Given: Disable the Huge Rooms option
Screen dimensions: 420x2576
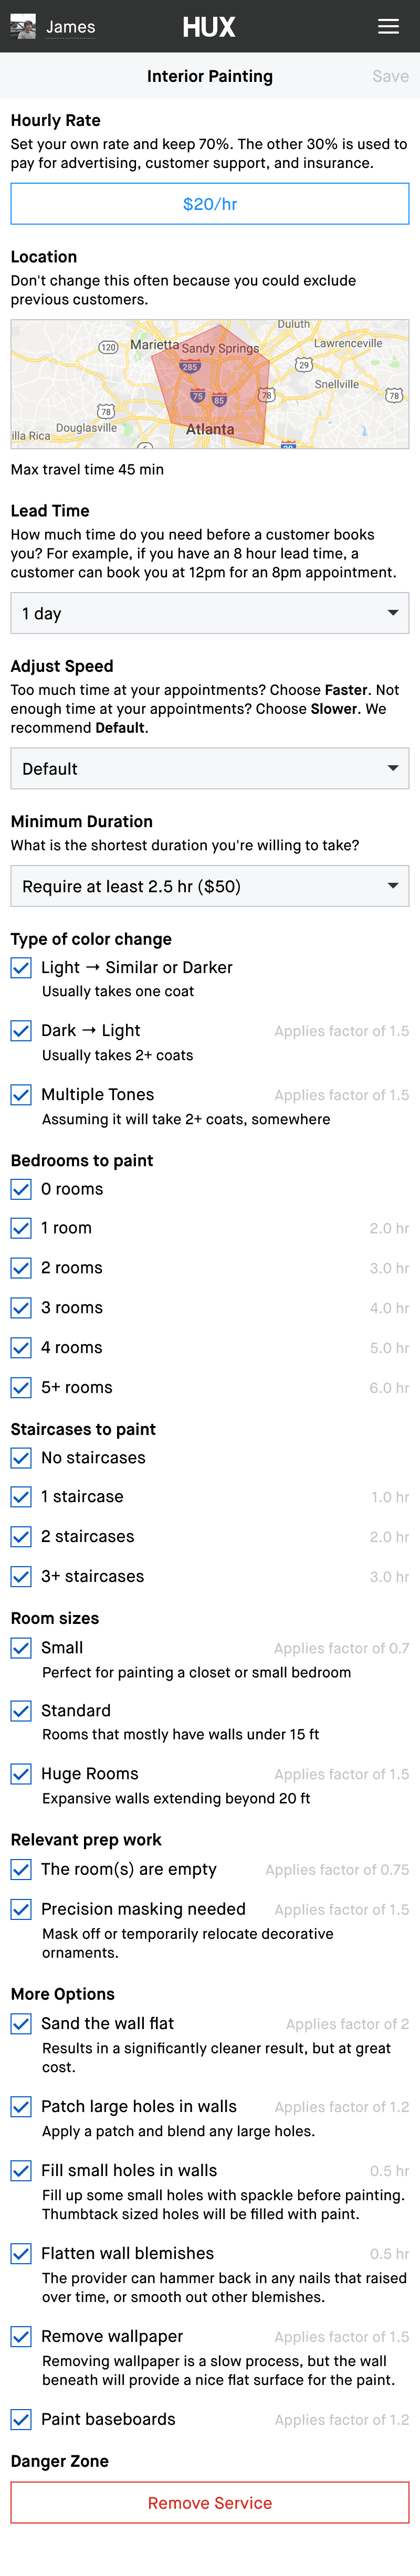Looking at the screenshot, I should [21, 1774].
